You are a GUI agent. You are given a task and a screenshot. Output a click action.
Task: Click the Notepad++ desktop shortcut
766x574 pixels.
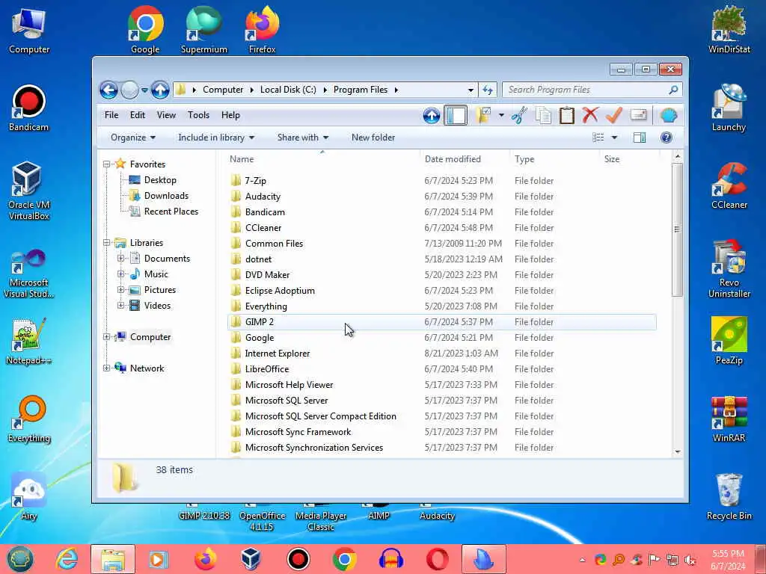pyautogui.click(x=28, y=341)
